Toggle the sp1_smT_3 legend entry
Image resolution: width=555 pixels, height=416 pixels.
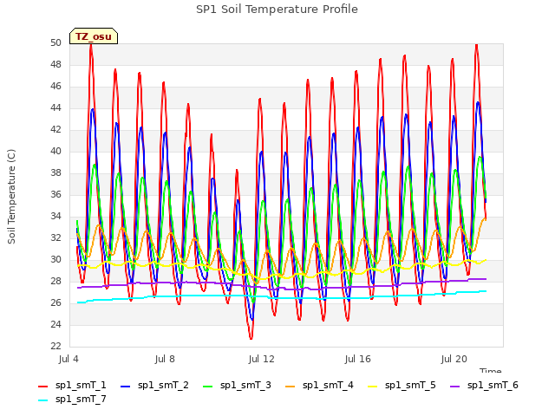pyautogui.click(x=237, y=385)
